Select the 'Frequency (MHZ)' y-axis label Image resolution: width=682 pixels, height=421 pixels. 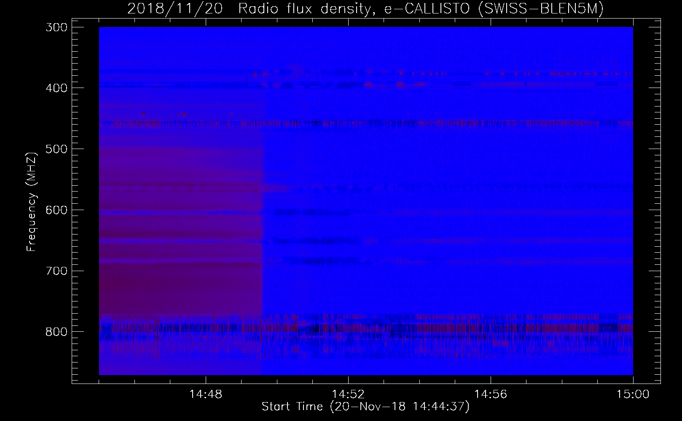32,202
